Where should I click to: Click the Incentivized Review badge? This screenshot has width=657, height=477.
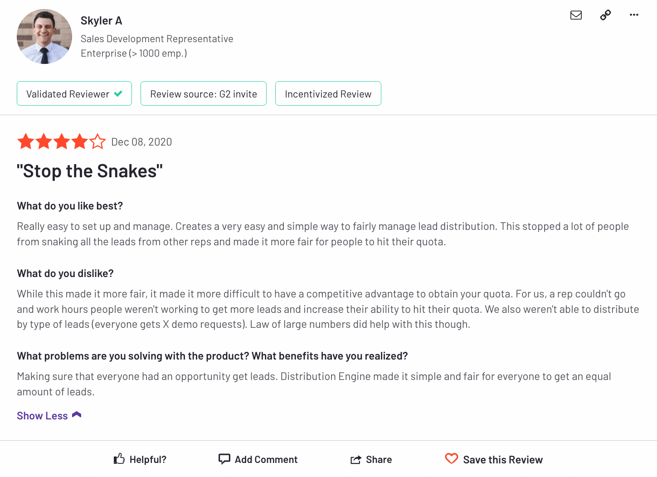tap(328, 94)
